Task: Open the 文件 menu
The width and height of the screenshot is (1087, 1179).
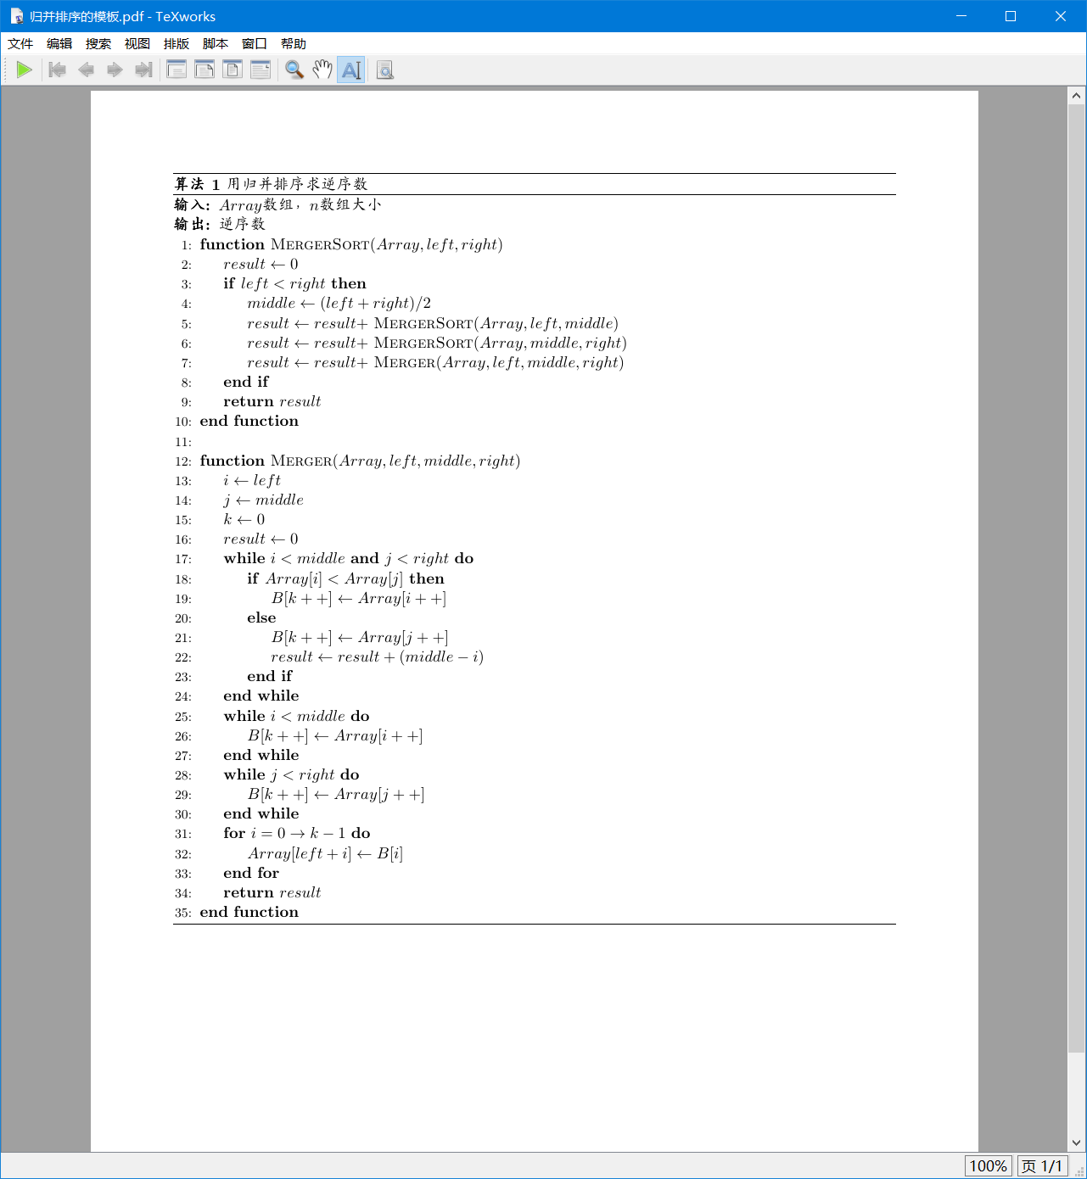Action: click(20, 43)
